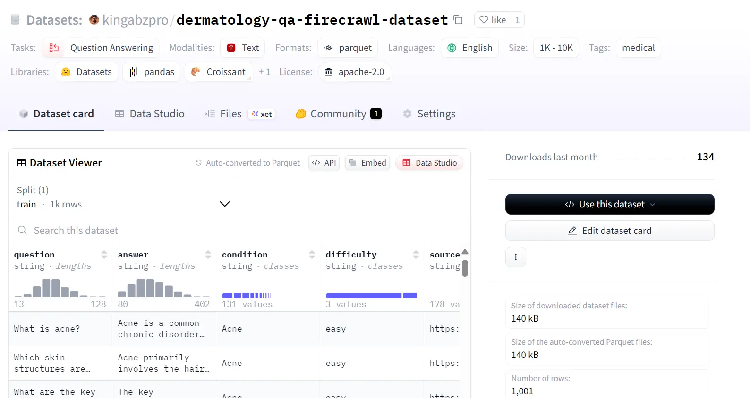This screenshot has width=750, height=398.
Task: Click the three-dot more options button
Action: [515, 257]
